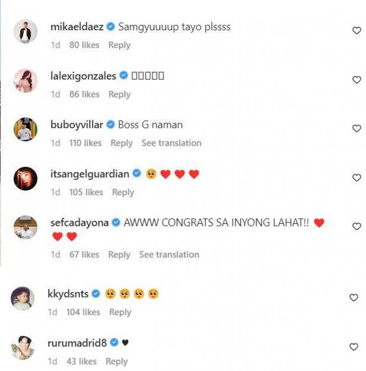Image resolution: width=366 pixels, height=371 pixels.
Task: Tap the heart next to kkydsnts comment
Action: [x=354, y=297]
